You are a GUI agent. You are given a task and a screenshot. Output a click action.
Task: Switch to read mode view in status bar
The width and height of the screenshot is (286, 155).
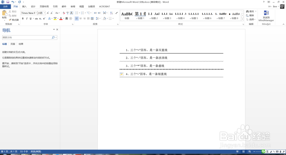coord(237,152)
